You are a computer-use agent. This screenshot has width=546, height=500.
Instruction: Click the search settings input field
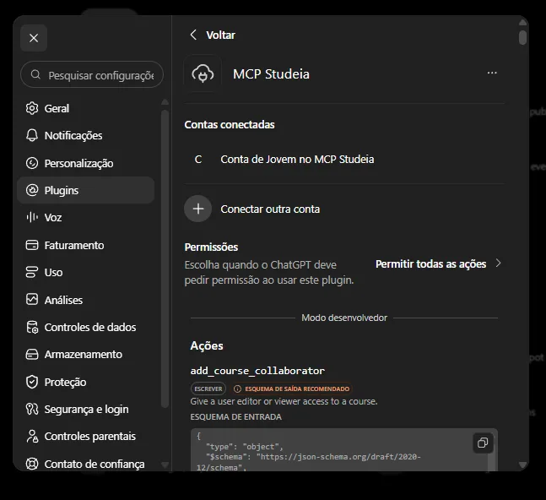pos(92,75)
